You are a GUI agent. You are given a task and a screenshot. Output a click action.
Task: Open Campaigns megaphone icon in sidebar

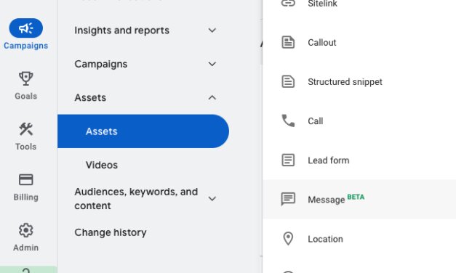click(26, 28)
